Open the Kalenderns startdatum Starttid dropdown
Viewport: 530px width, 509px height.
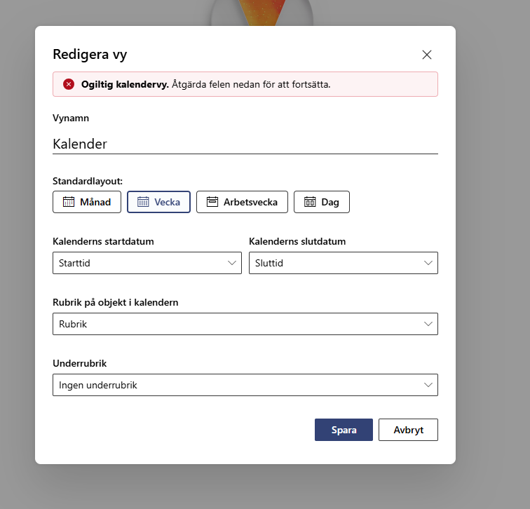(147, 263)
